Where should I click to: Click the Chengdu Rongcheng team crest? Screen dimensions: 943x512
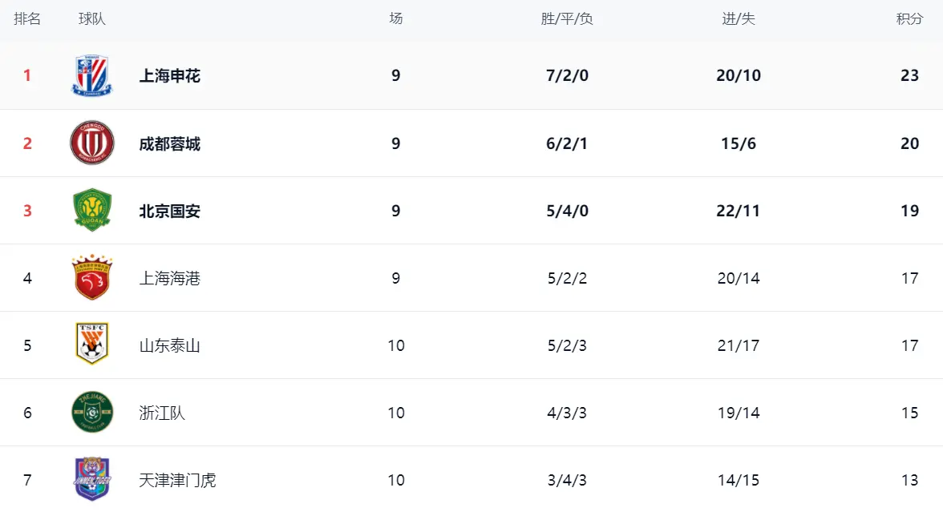pos(92,143)
